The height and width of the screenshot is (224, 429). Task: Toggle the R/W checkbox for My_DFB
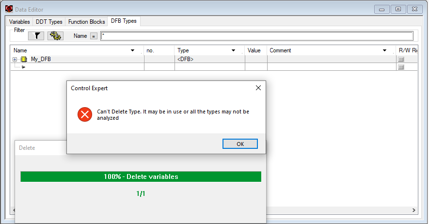(x=401, y=59)
